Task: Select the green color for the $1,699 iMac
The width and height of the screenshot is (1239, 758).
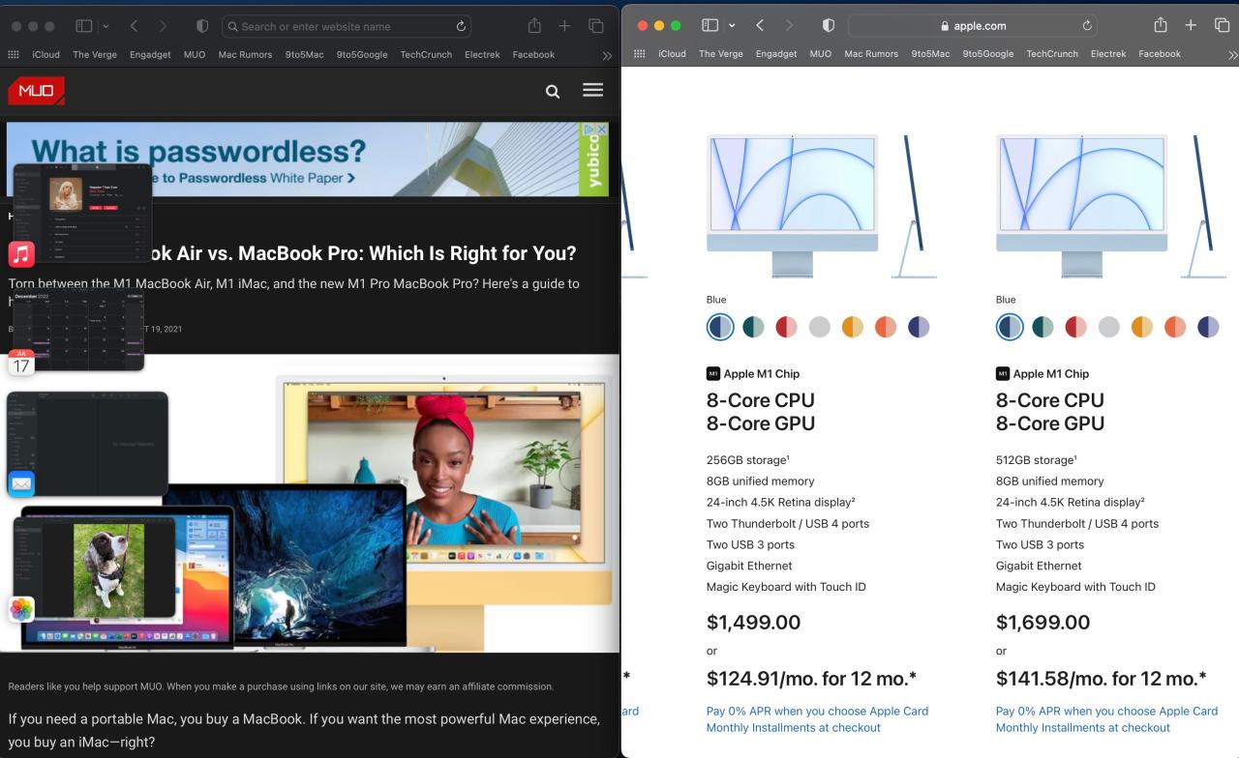Action: tap(1043, 327)
